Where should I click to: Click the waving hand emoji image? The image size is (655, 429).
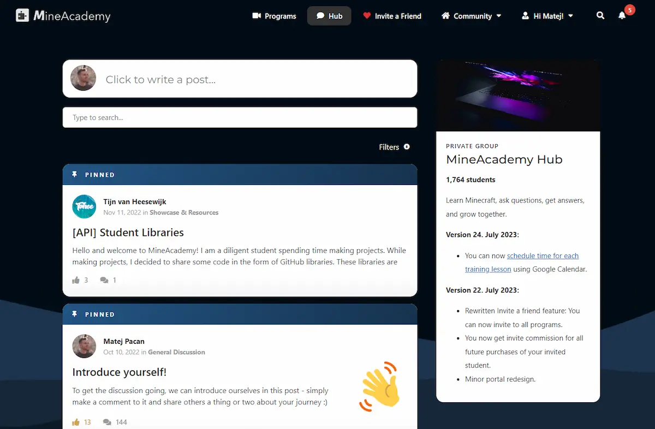coord(380,386)
